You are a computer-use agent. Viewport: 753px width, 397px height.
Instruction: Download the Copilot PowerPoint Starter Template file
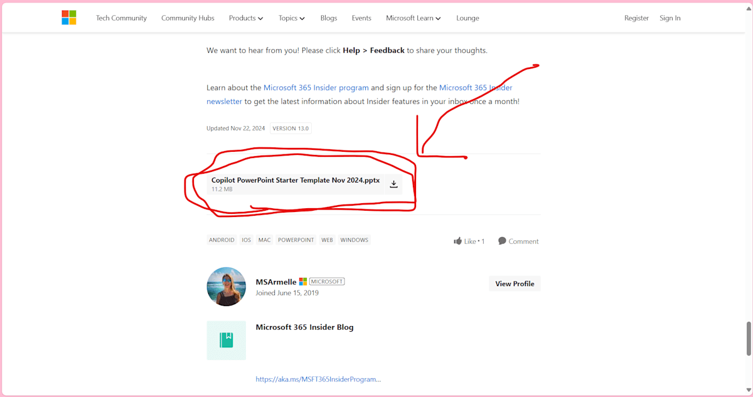coord(394,184)
